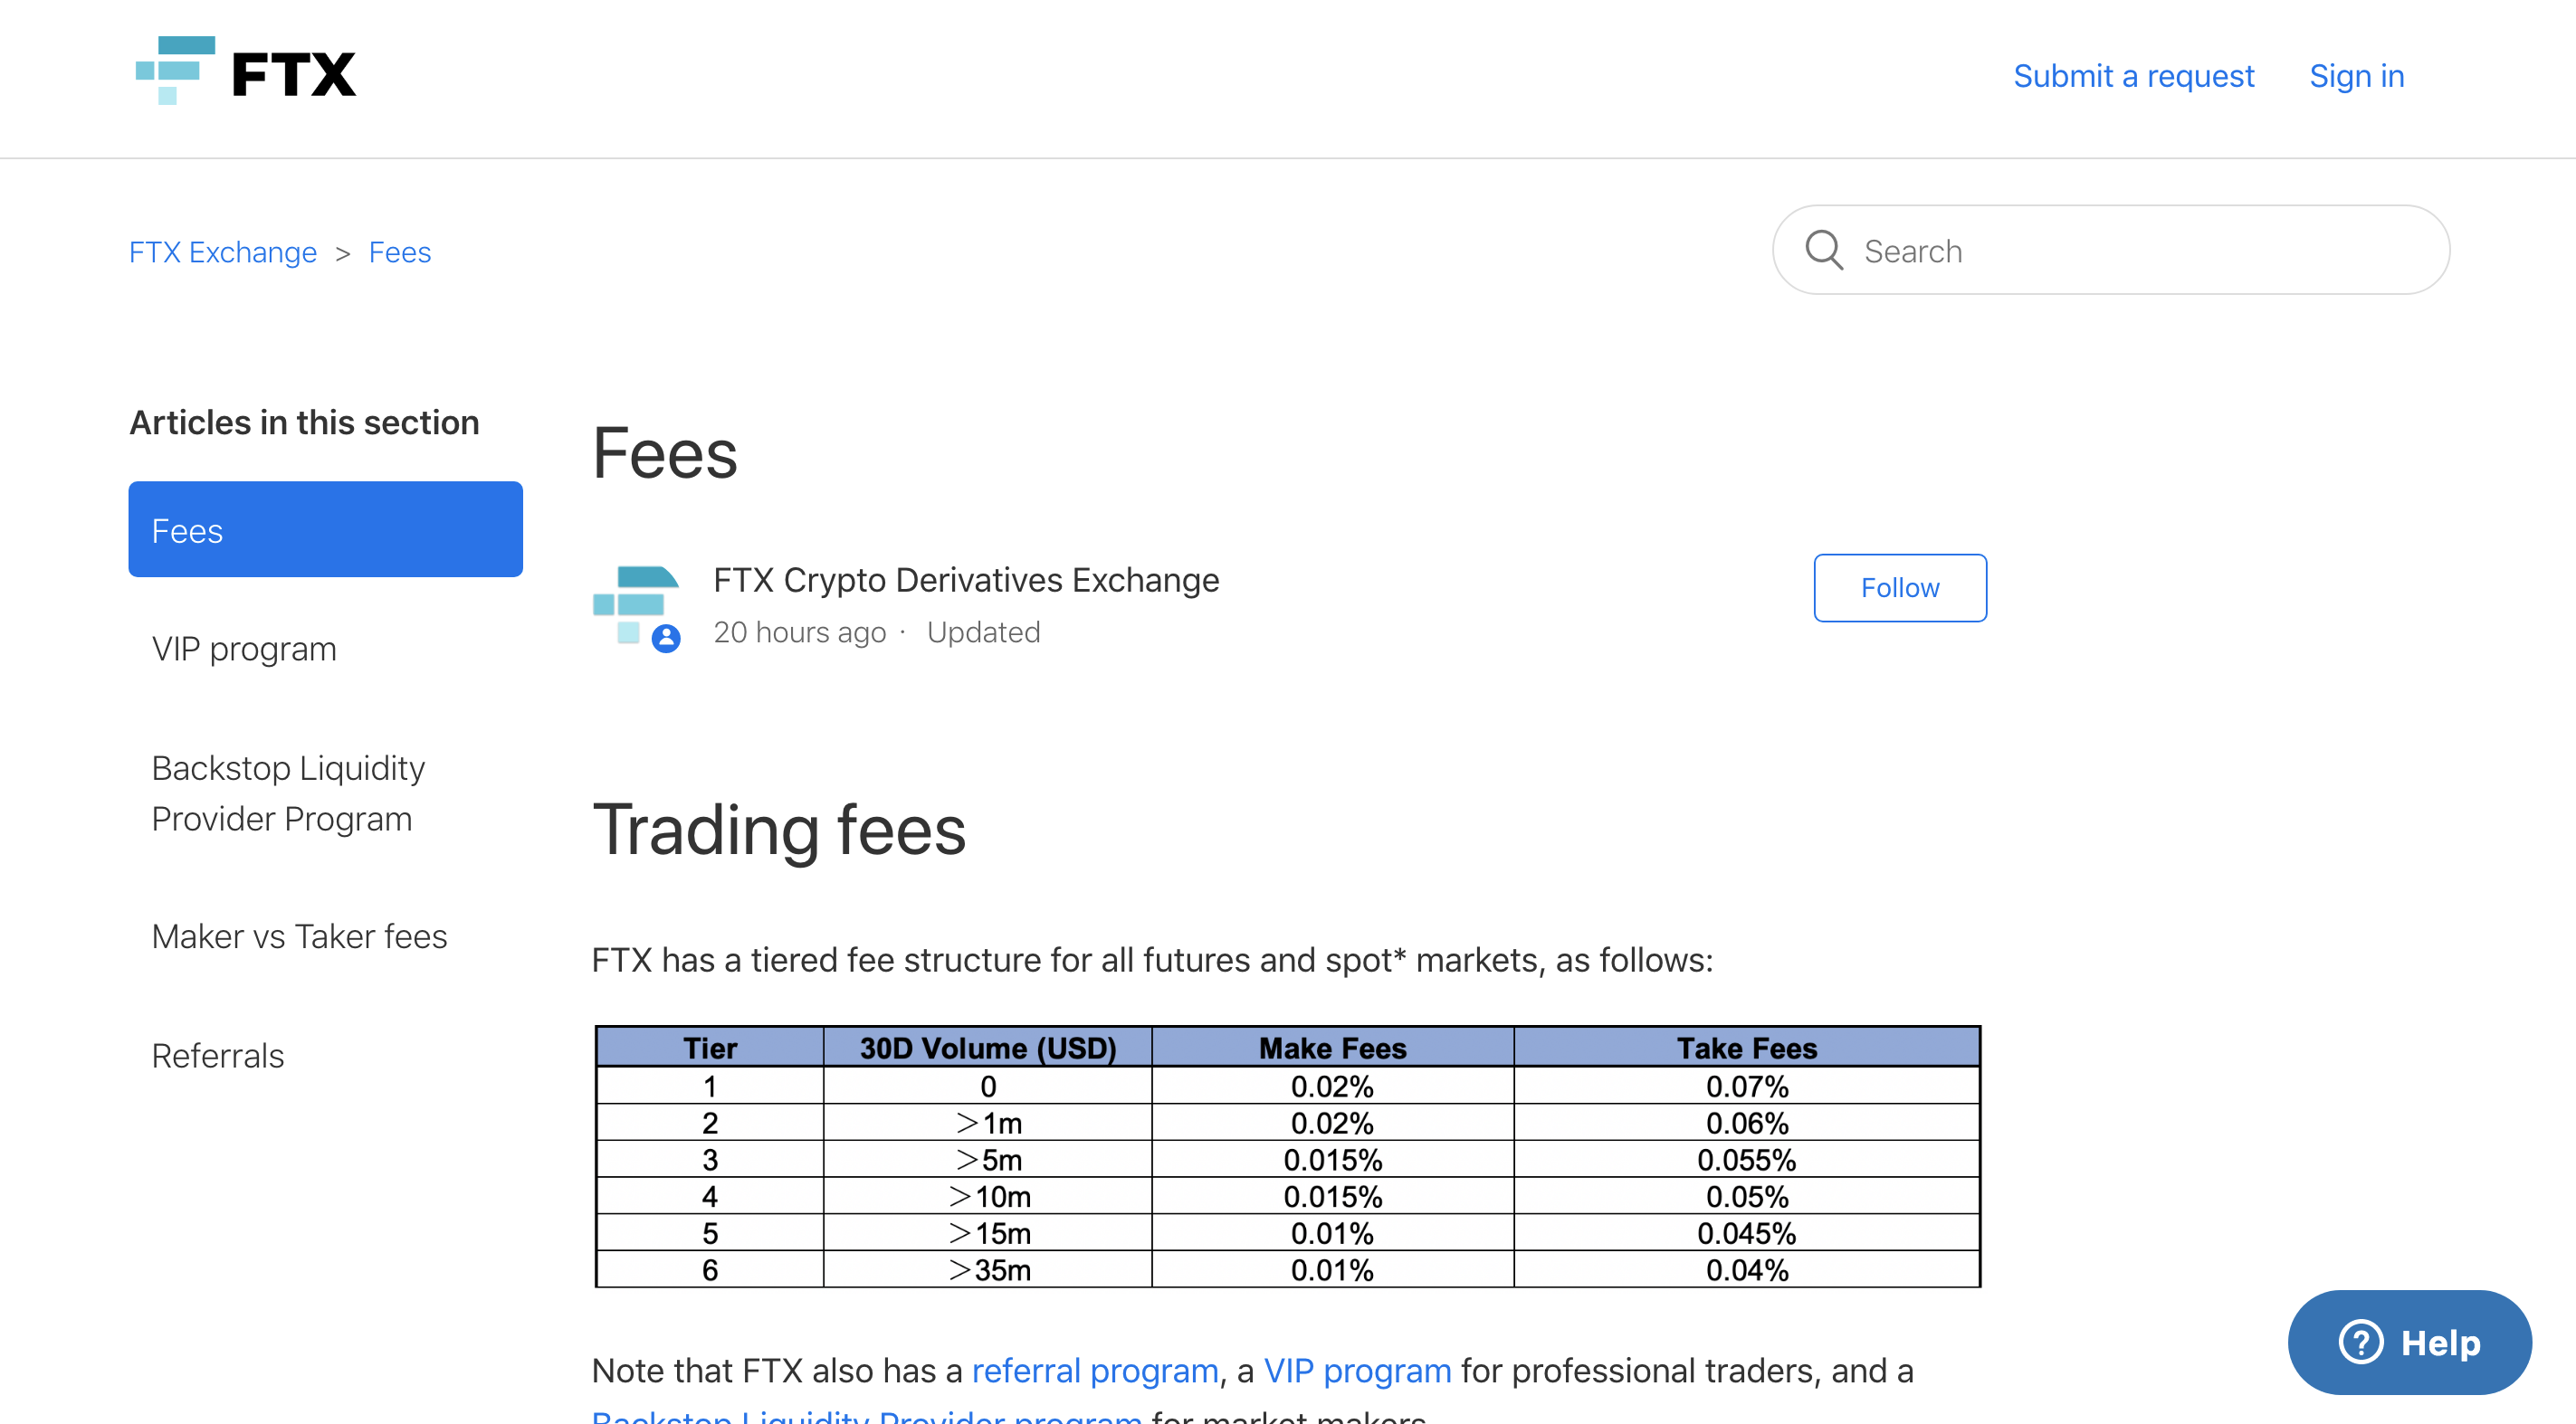Image resolution: width=2576 pixels, height=1424 pixels.
Task: Click the Fees breadcrumb link
Action: click(x=400, y=252)
